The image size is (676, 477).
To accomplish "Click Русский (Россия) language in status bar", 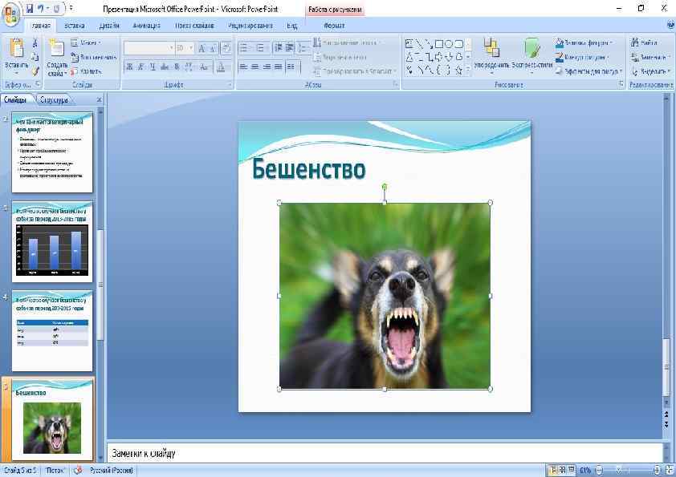I will coord(111,471).
